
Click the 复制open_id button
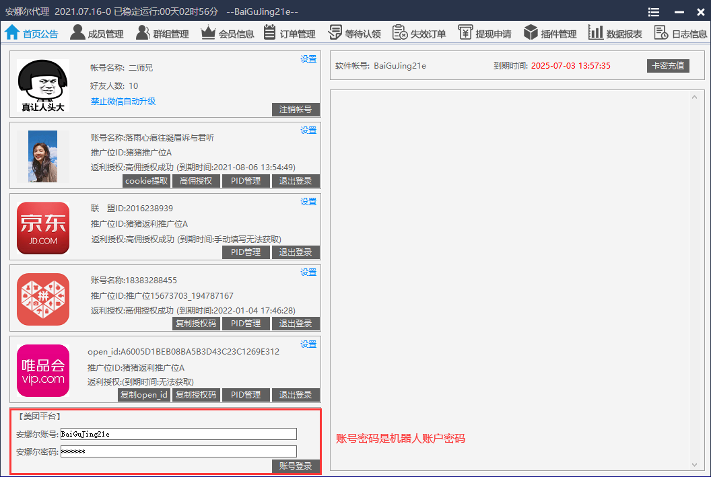(143, 395)
